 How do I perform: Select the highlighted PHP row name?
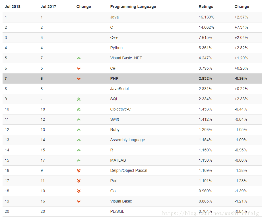coord(114,78)
